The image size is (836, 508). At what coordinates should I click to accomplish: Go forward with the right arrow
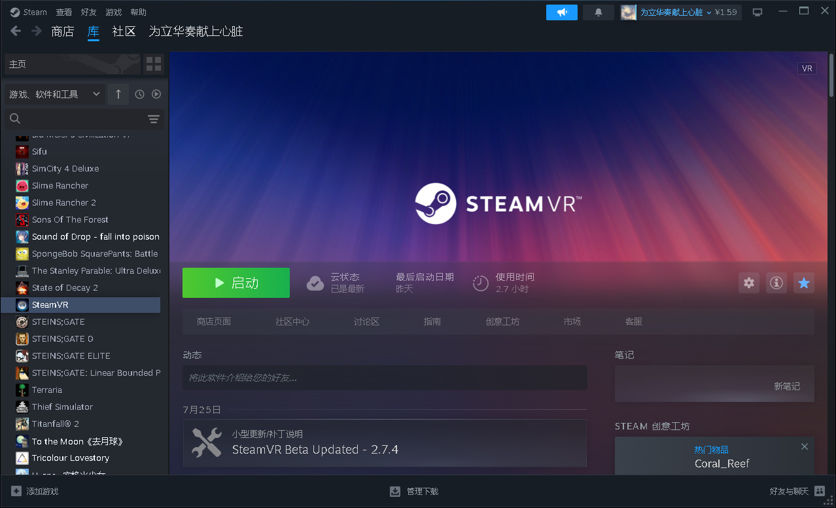click(37, 31)
